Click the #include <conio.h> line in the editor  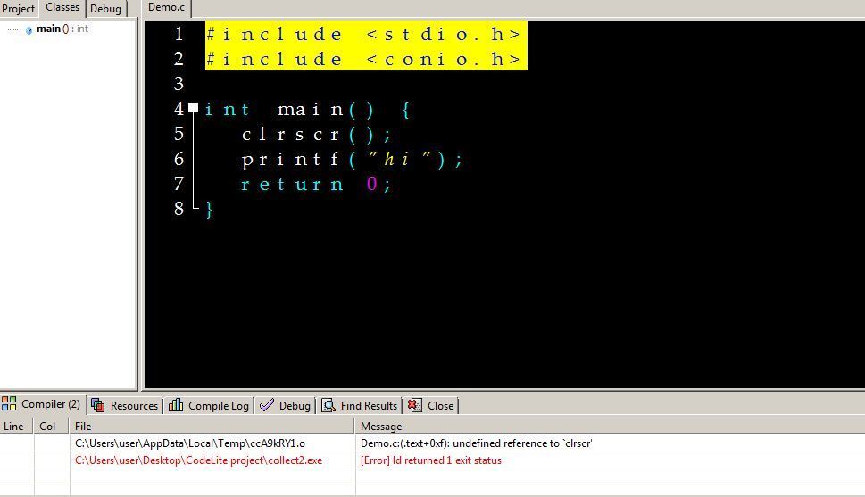[364, 59]
